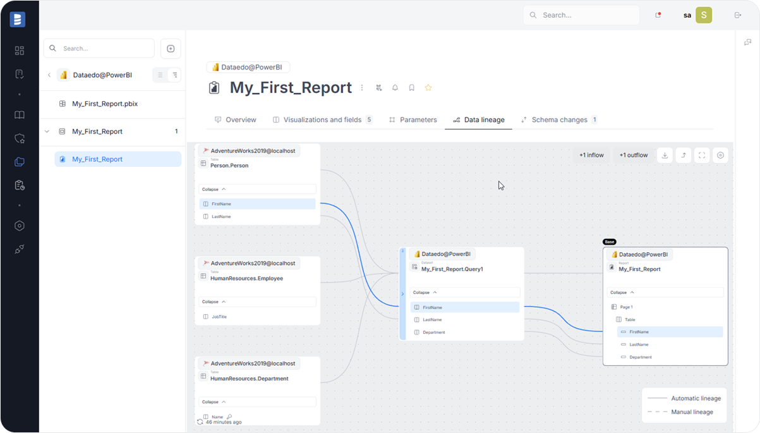
Task: Bookmark the My_First_Report page
Action: click(411, 88)
